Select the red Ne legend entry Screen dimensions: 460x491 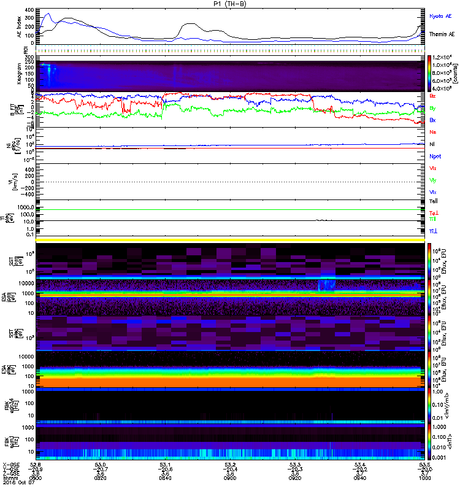433,132
